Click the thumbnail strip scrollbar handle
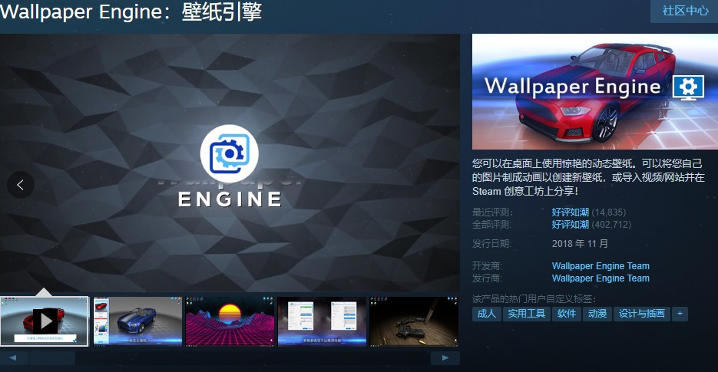This screenshot has height=372, width=718. click(52, 358)
